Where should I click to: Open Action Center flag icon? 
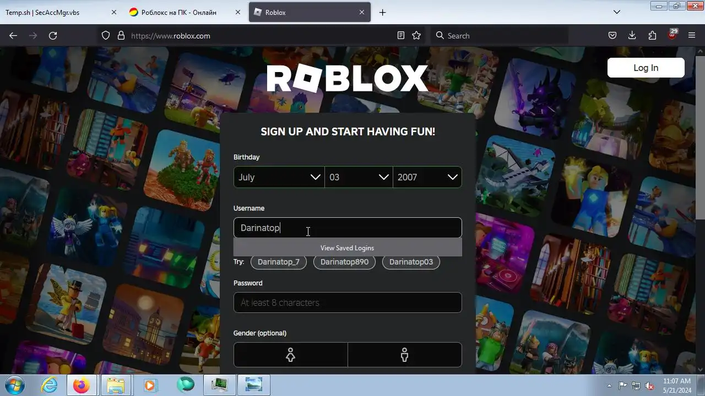click(623, 386)
